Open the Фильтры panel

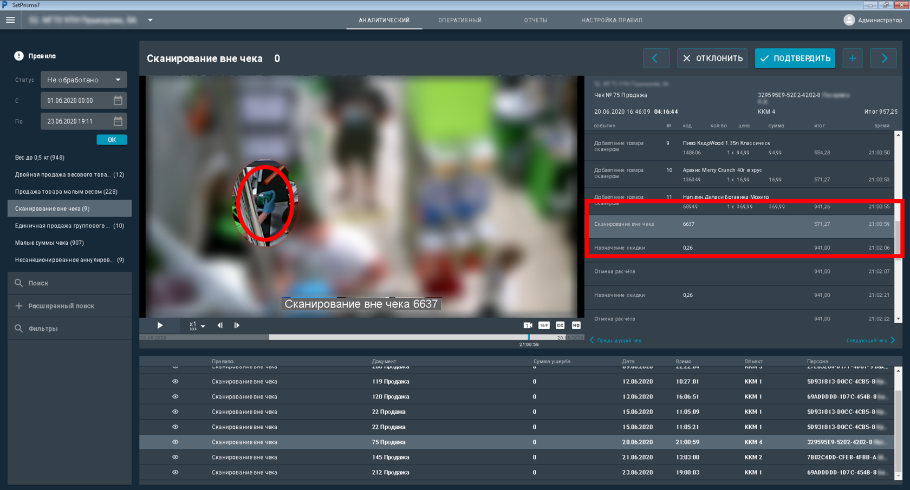69,329
